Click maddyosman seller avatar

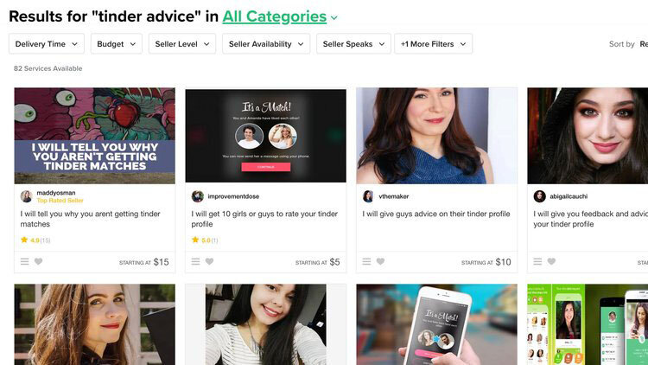pos(27,196)
